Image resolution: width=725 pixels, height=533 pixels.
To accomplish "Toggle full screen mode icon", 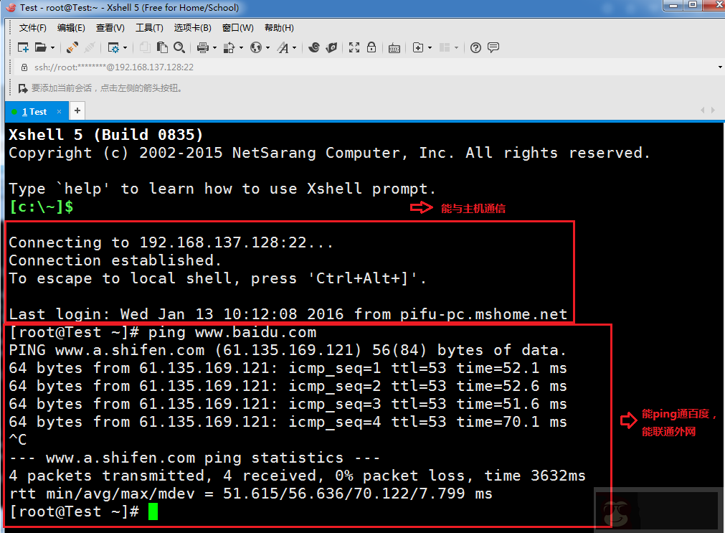I will point(354,48).
